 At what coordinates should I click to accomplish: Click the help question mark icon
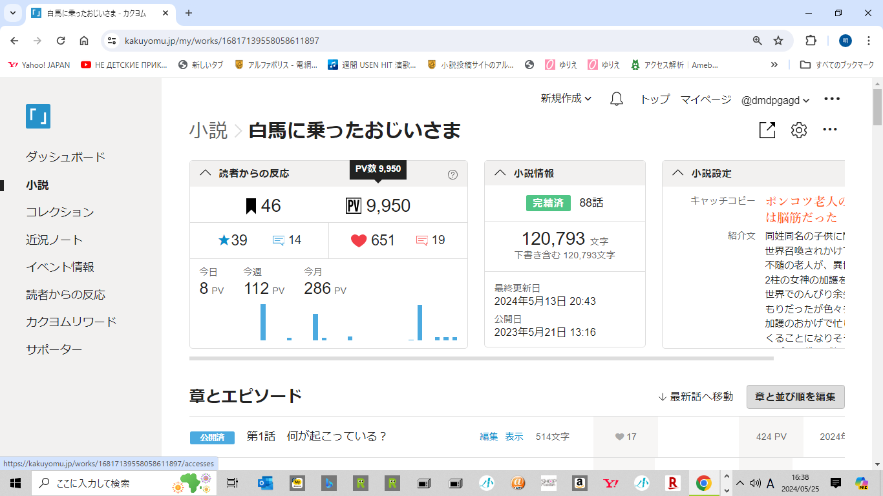tap(452, 174)
